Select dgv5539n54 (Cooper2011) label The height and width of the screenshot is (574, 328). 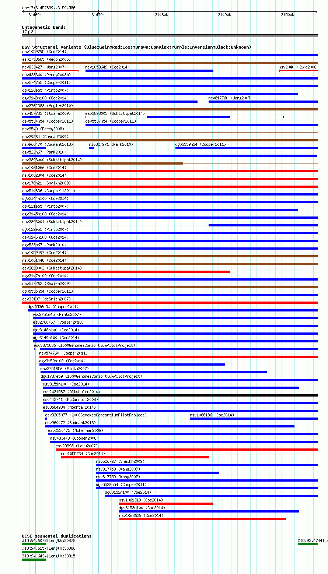[201, 144]
